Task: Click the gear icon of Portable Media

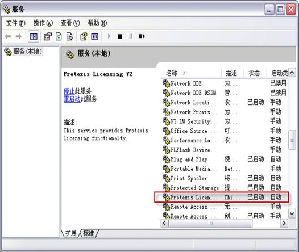Action: coord(166,169)
